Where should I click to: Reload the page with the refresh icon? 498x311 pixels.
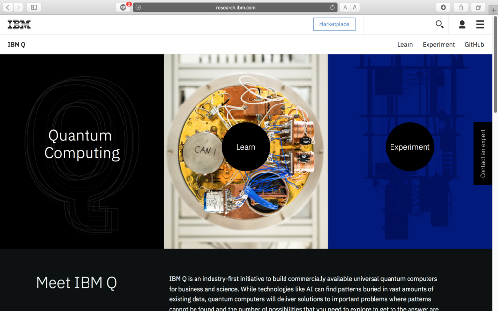332,7
